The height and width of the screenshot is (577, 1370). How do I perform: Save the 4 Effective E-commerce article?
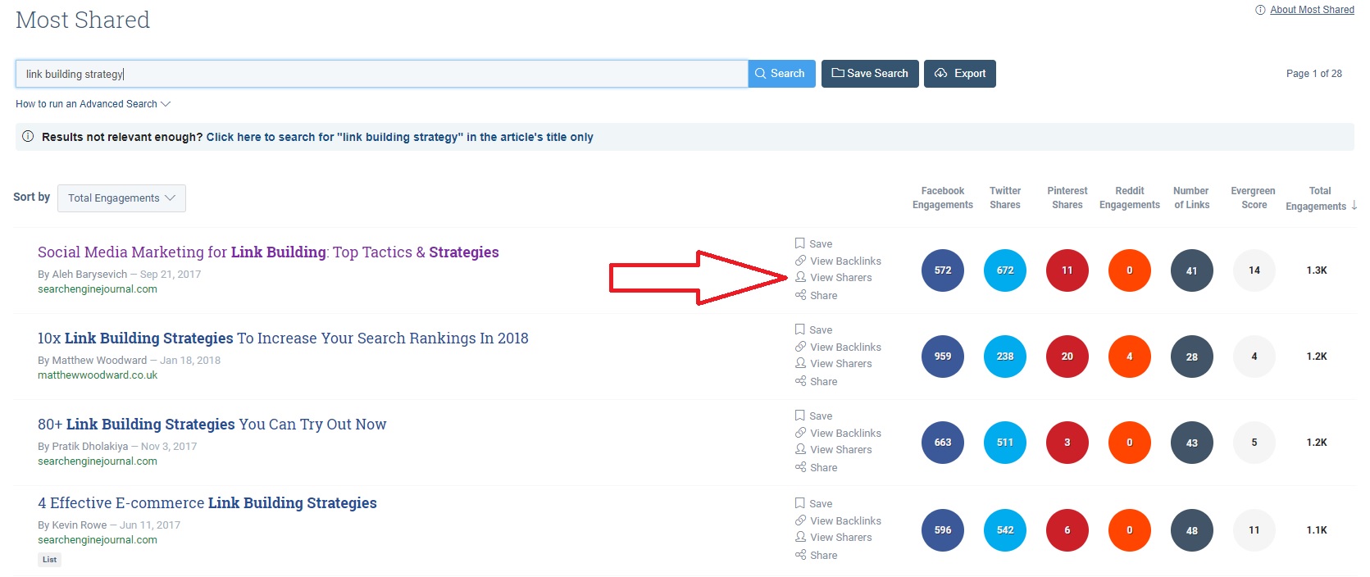coord(813,503)
